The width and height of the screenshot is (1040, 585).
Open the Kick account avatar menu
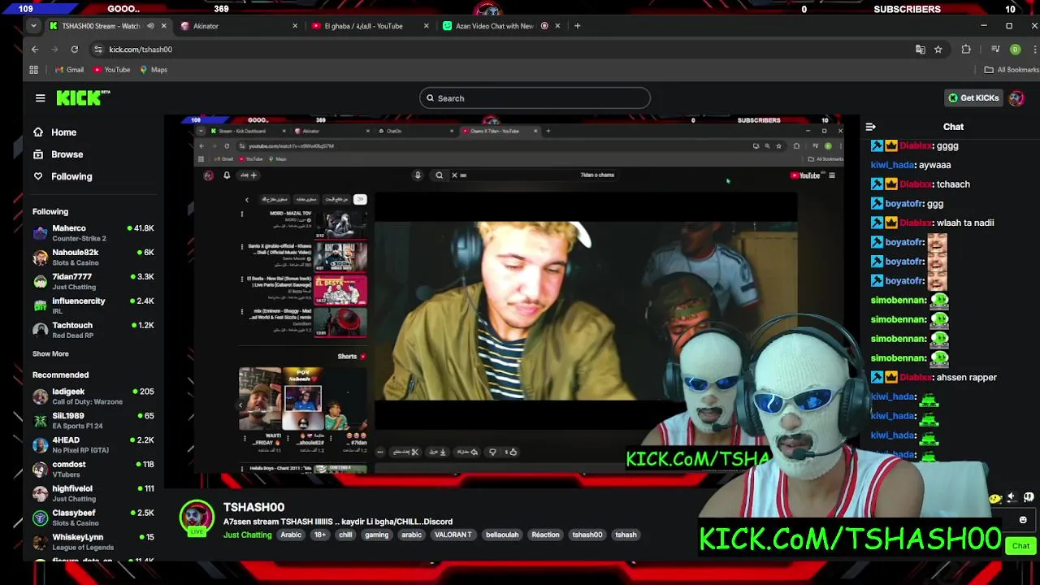tap(1016, 98)
